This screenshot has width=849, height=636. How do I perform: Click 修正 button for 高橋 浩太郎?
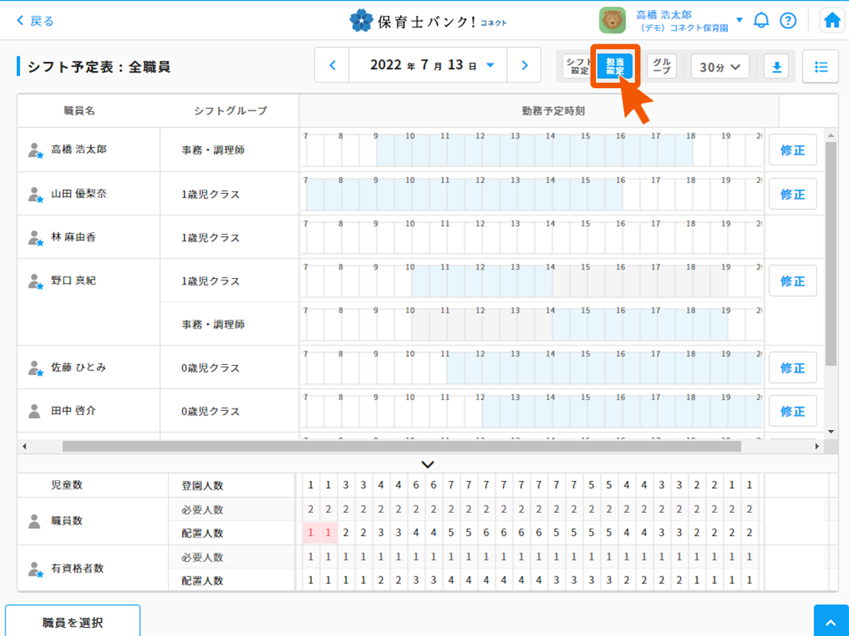tap(793, 150)
